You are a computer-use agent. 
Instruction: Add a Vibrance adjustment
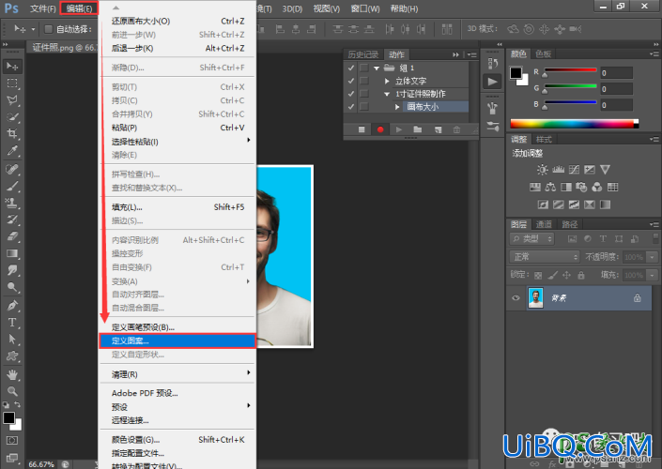(605, 170)
